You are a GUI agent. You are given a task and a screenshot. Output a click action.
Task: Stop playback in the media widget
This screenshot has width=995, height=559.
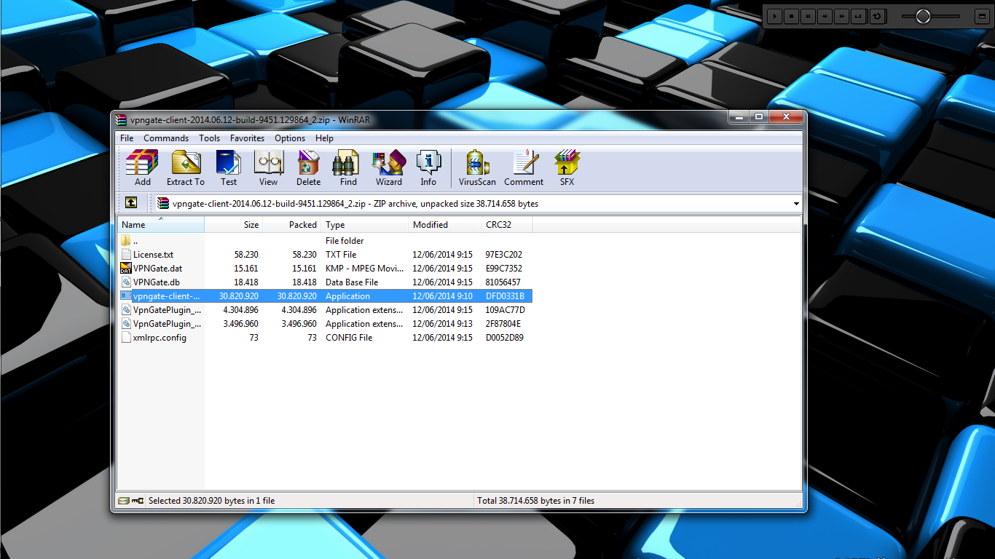pyautogui.click(x=792, y=16)
